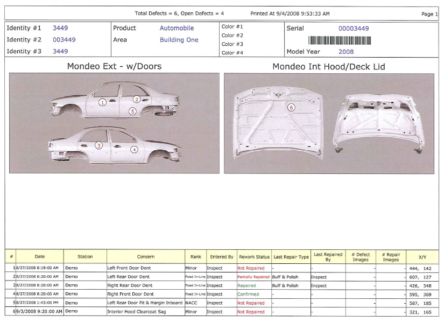This screenshot has height=322, width=444.
Task: Click coordinates '321, 165'
Action: click(420, 312)
